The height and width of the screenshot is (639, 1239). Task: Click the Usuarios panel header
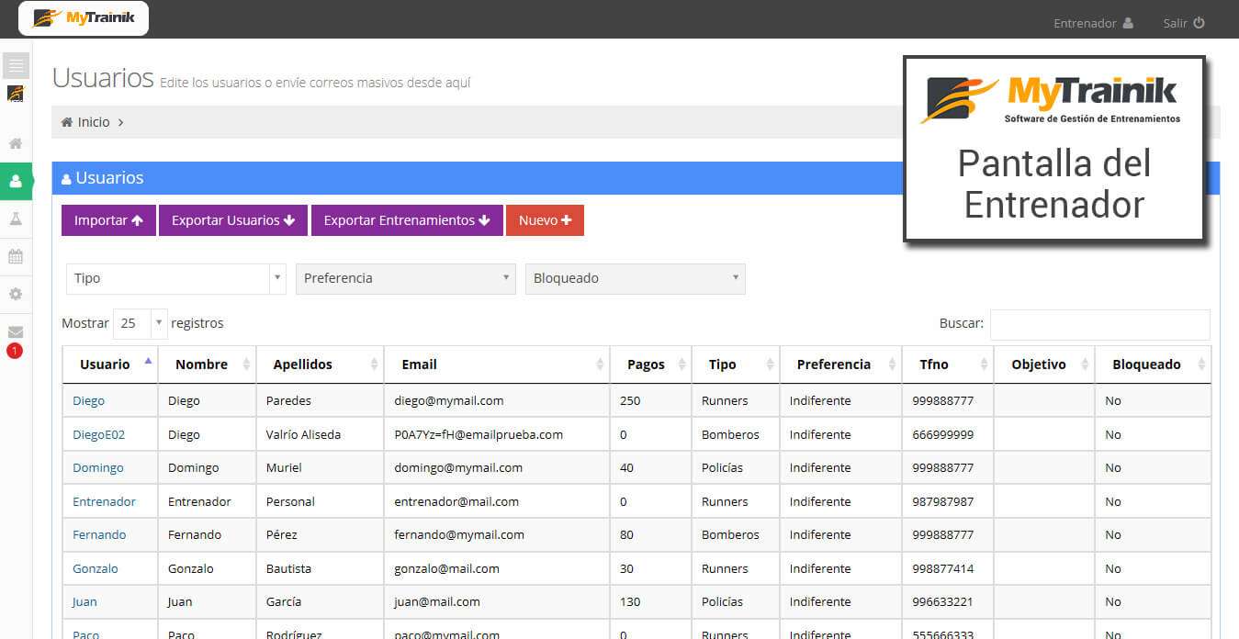[636, 178]
